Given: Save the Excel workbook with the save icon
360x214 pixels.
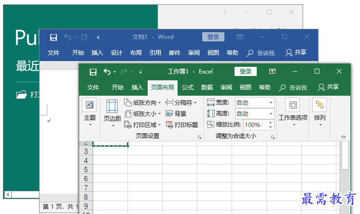Looking at the screenshot, I should click(93, 72).
